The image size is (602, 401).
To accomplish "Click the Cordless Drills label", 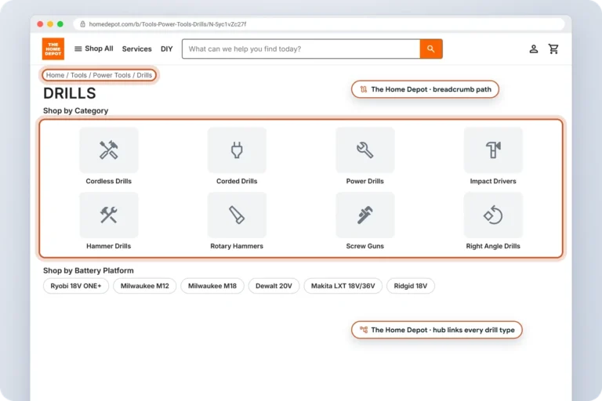I will [x=109, y=181].
